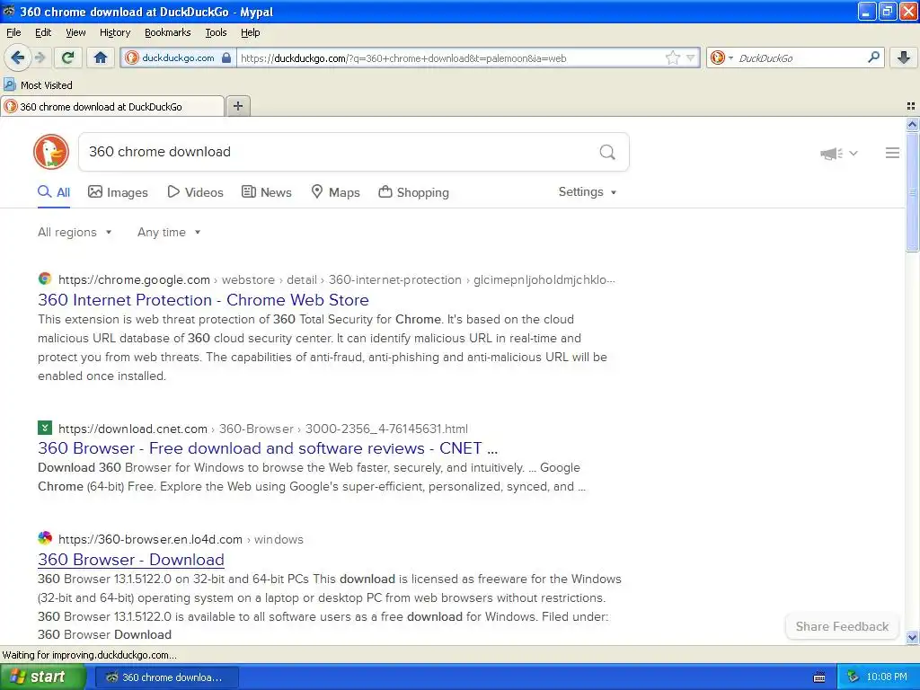Click the magnifier in the browser search box
Screen dimensions: 920x690
click(873, 57)
